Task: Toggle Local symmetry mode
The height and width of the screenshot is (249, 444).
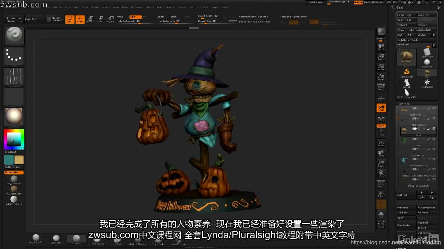Action: click(x=381, y=108)
